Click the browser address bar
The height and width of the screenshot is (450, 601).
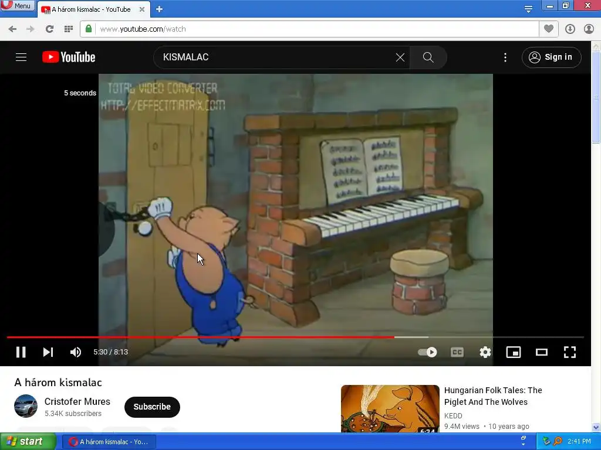316,29
